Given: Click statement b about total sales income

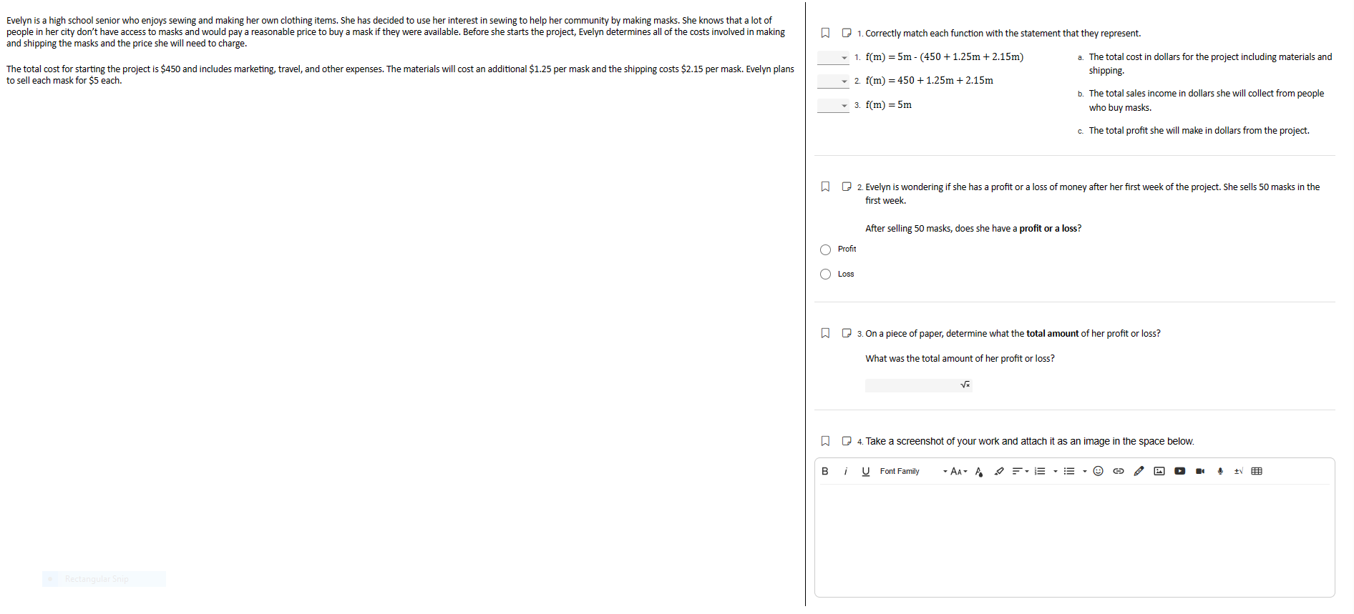Looking at the screenshot, I should (x=1207, y=101).
